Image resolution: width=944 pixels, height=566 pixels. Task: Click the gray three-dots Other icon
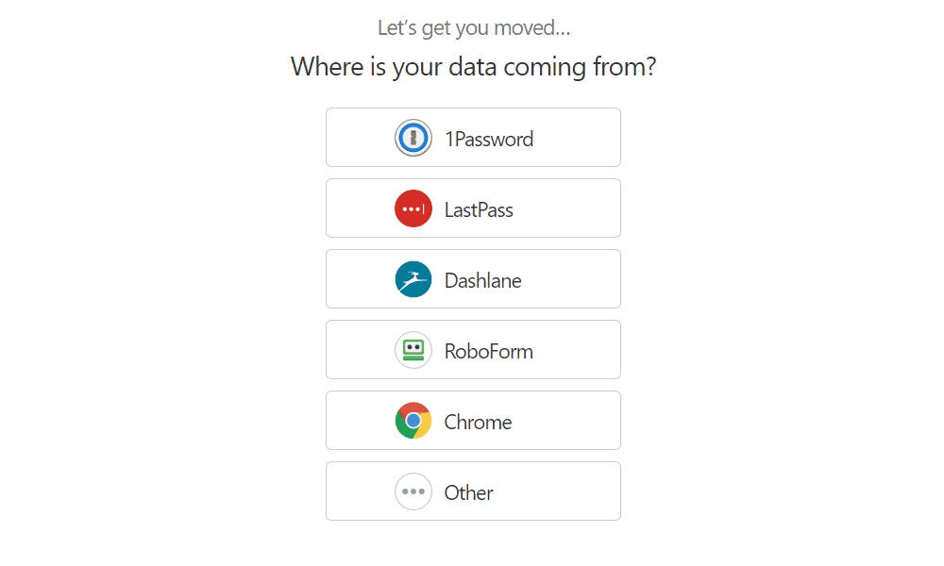click(x=413, y=491)
